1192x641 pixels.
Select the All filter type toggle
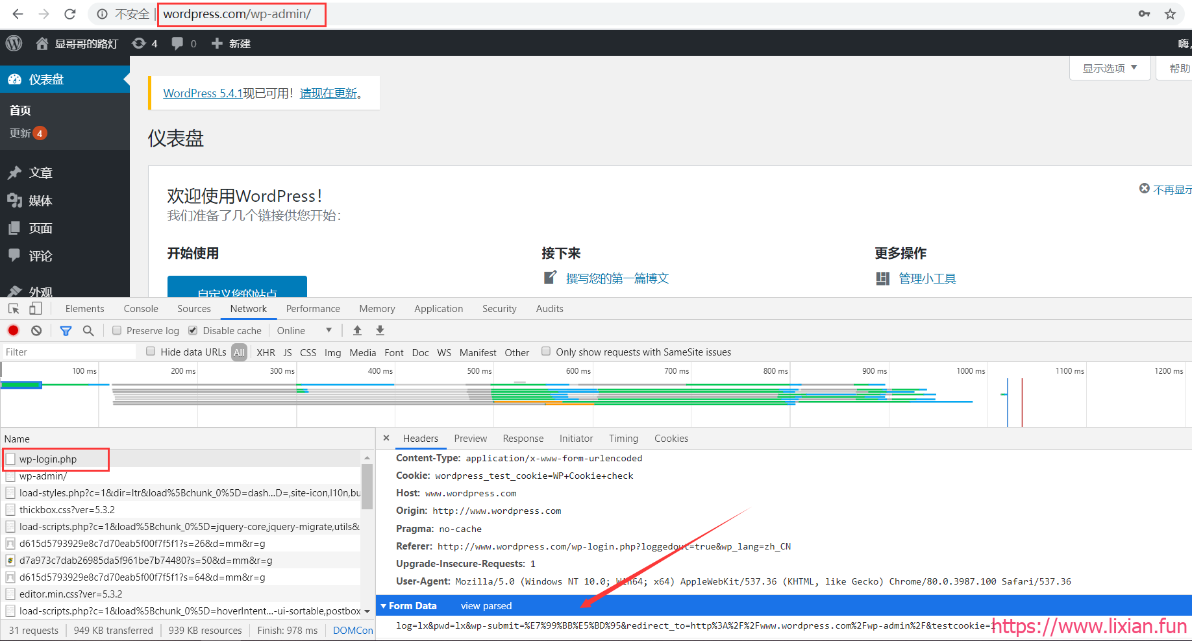pyautogui.click(x=240, y=352)
